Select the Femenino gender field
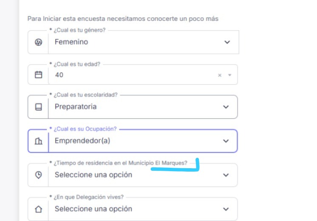The width and height of the screenshot is (317, 221). click(127, 42)
